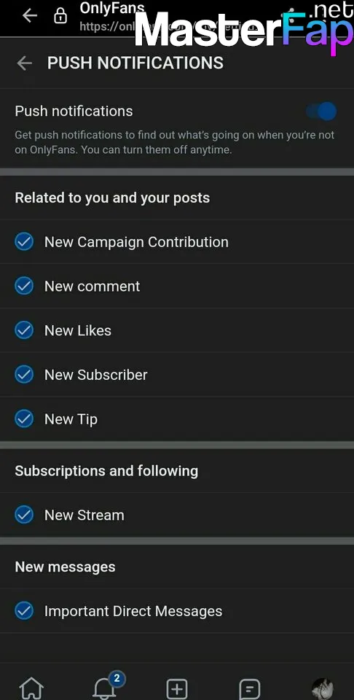The height and width of the screenshot is (700, 354).
Task: Open the Home feed icon
Action: (x=31, y=688)
